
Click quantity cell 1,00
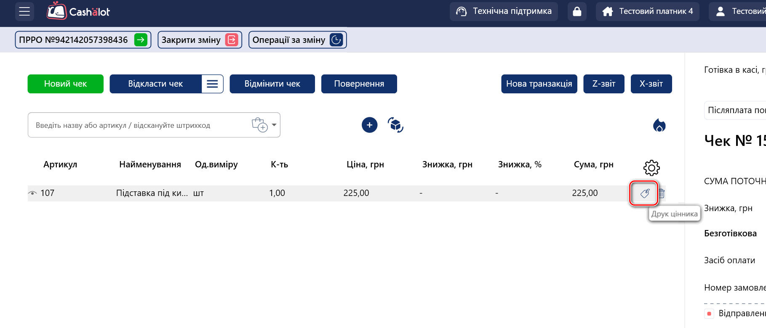pyautogui.click(x=277, y=193)
